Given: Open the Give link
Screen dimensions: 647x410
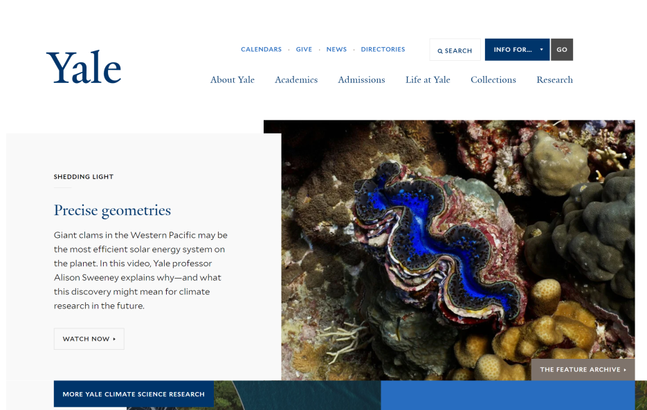Looking at the screenshot, I should pyautogui.click(x=304, y=49).
